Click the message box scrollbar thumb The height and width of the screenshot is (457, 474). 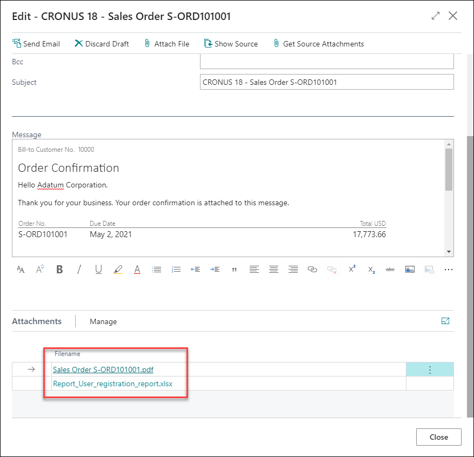[x=449, y=169]
